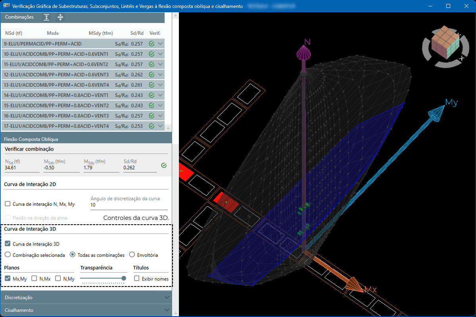
Task: Enable the Exibir nomes checkbox
Action: pyautogui.click(x=137, y=279)
